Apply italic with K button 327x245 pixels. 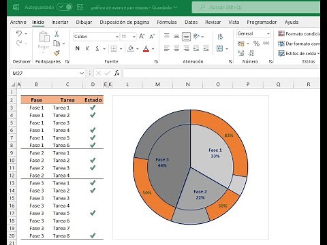pyautogui.click(x=87, y=48)
